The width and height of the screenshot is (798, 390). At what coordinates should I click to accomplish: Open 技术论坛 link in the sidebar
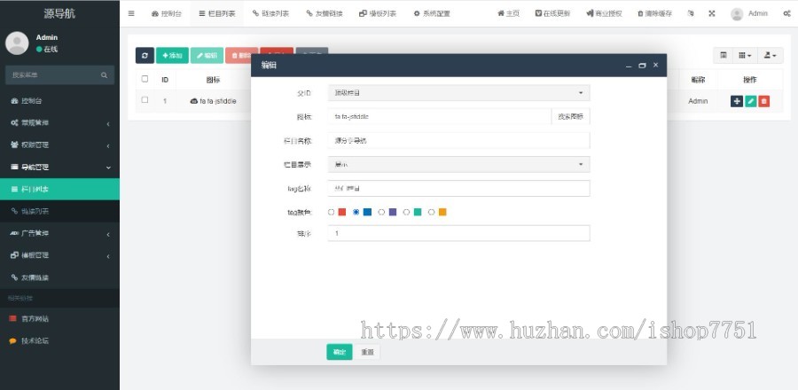[59, 340]
